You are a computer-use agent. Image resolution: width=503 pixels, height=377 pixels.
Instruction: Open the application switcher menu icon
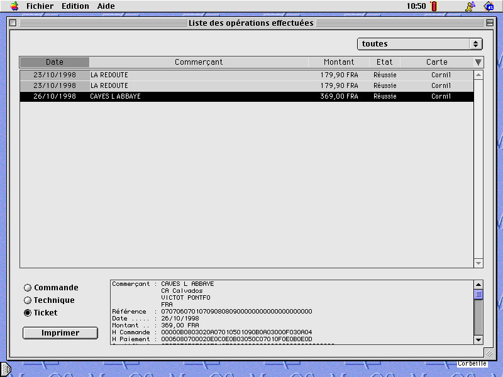489,6
